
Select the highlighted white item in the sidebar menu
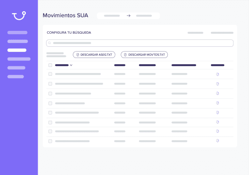pos(17,50)
